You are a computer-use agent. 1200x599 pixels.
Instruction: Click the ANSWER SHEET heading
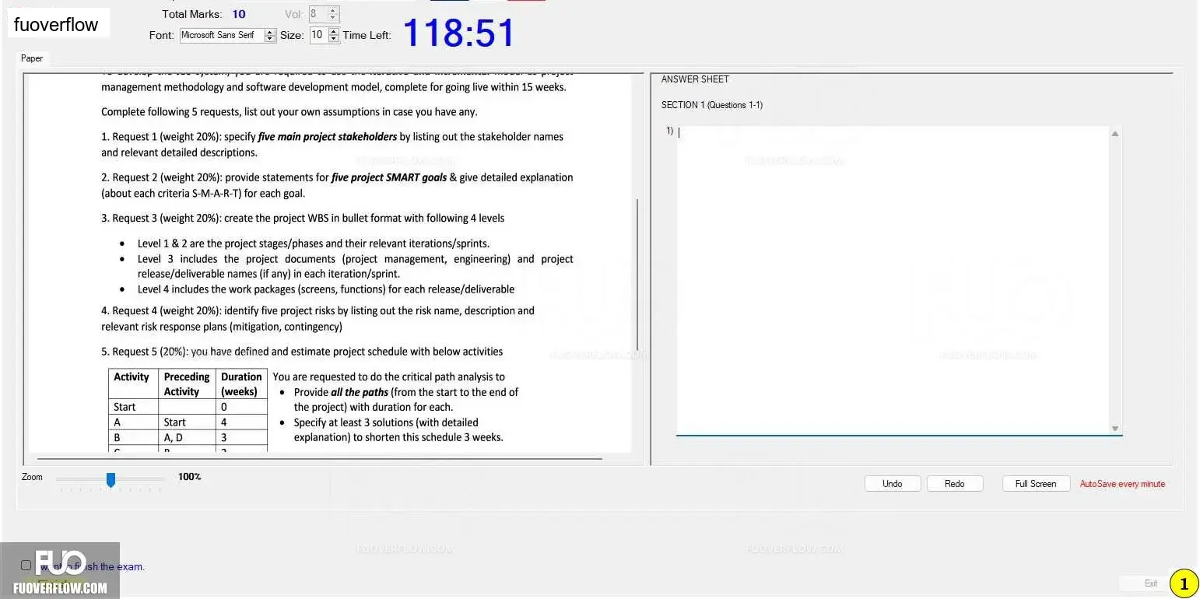pyautogui.click(x=695, y=79)
